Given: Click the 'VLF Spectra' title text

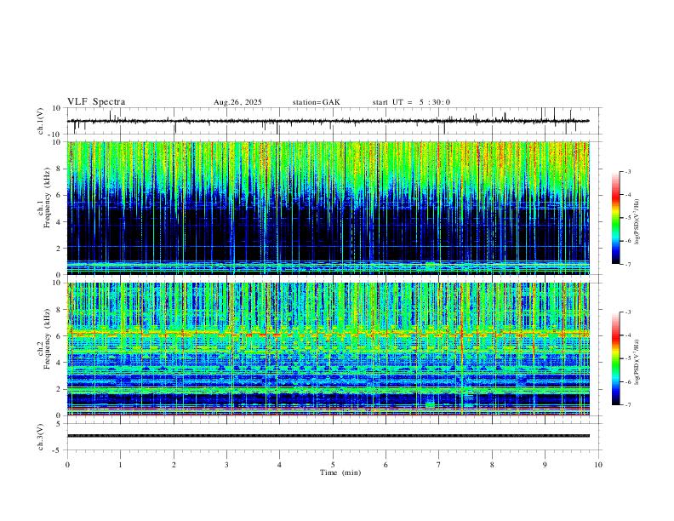Looking at the screenshot, I should click(96, 102).
